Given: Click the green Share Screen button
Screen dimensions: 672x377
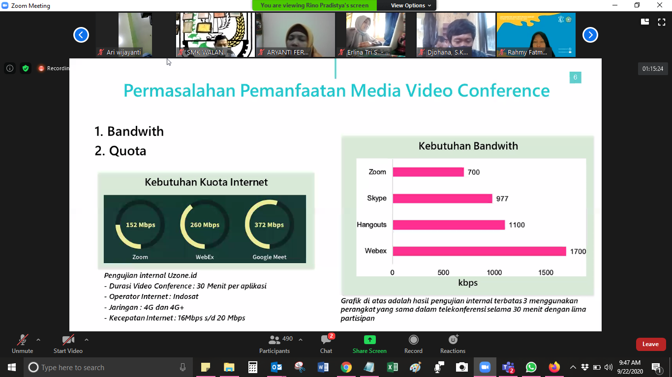Looking at the screenshot, I should coord(369,344).
